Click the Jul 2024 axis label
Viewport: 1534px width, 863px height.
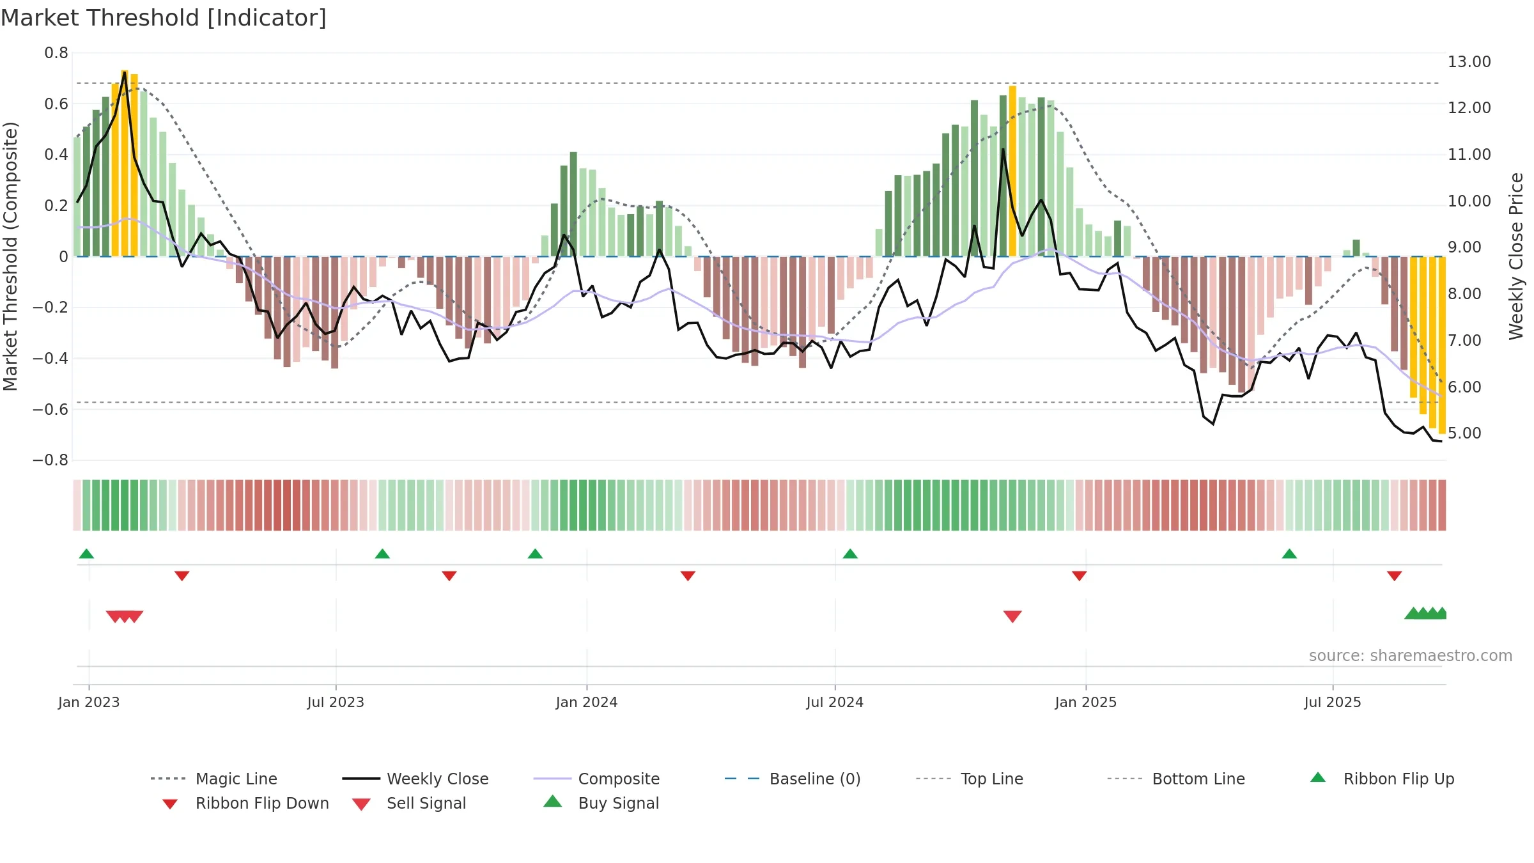click(x=835, y=702)
